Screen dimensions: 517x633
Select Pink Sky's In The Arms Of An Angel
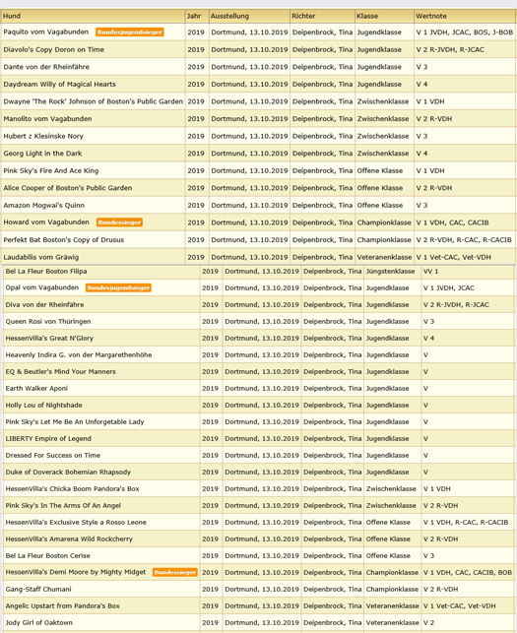tap(63, 506)
